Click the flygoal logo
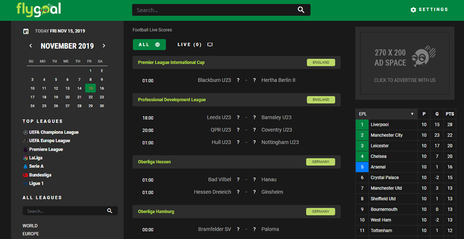 pyautogui.click(x=39, y=10)
